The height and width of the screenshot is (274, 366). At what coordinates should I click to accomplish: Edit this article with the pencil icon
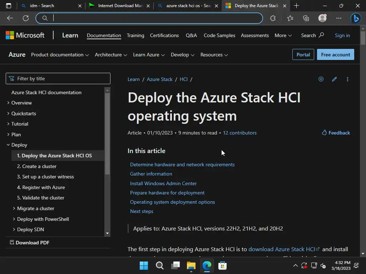pyautogui.click(x=334, y=79)
